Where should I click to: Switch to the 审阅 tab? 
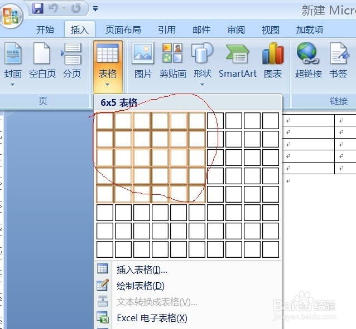[236, 30]
